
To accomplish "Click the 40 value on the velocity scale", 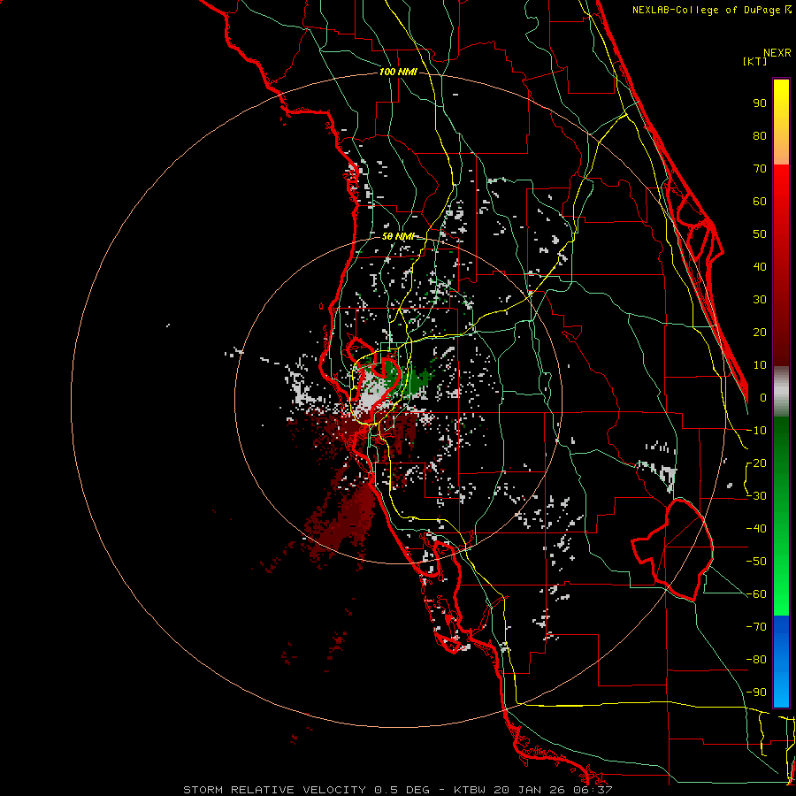I will coord(760,266).
